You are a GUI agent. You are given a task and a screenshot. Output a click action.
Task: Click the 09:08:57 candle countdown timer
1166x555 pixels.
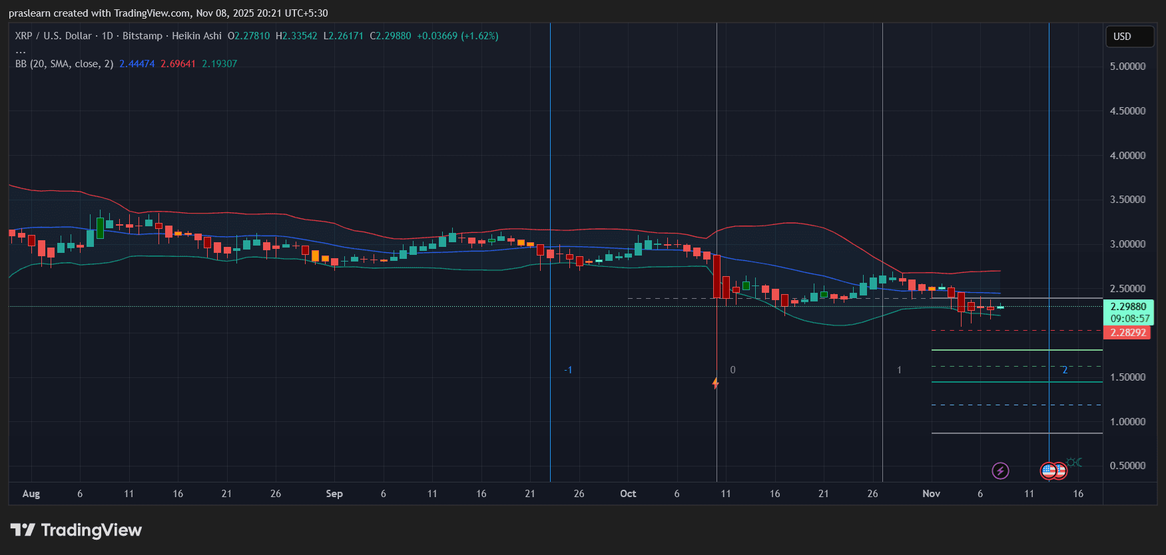[x=1129, y=319]
